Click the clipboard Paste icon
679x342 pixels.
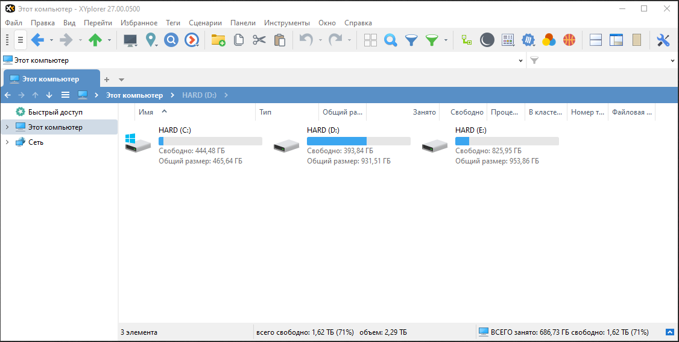tap(280, 40)
